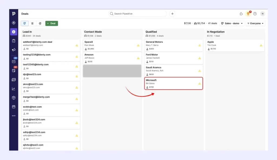Switch to list view of deals
Image resolution: width=277 pixels, height=160 pixels.
(32, 23)
